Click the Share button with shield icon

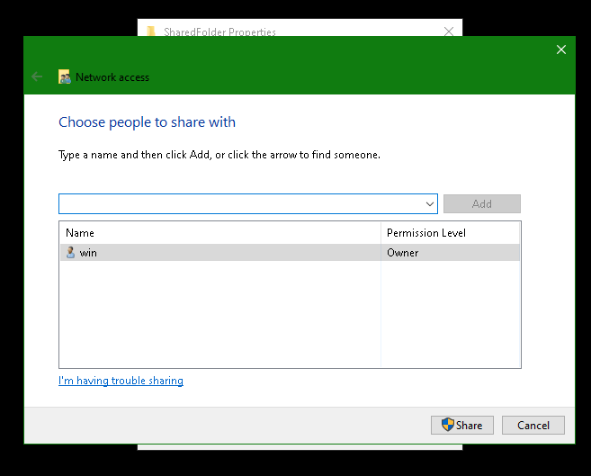tap(462, 425)
